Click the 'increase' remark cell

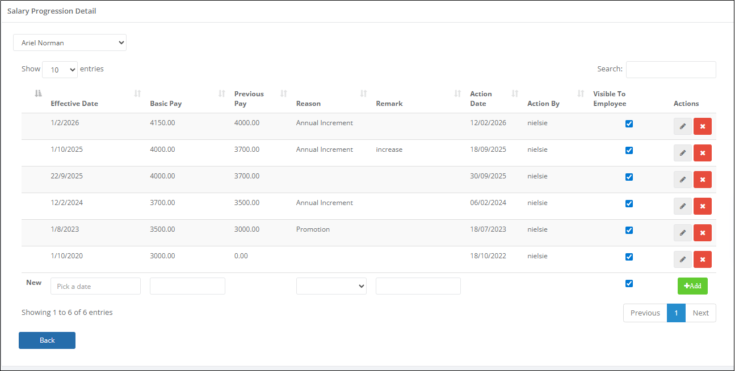point(389,150)
